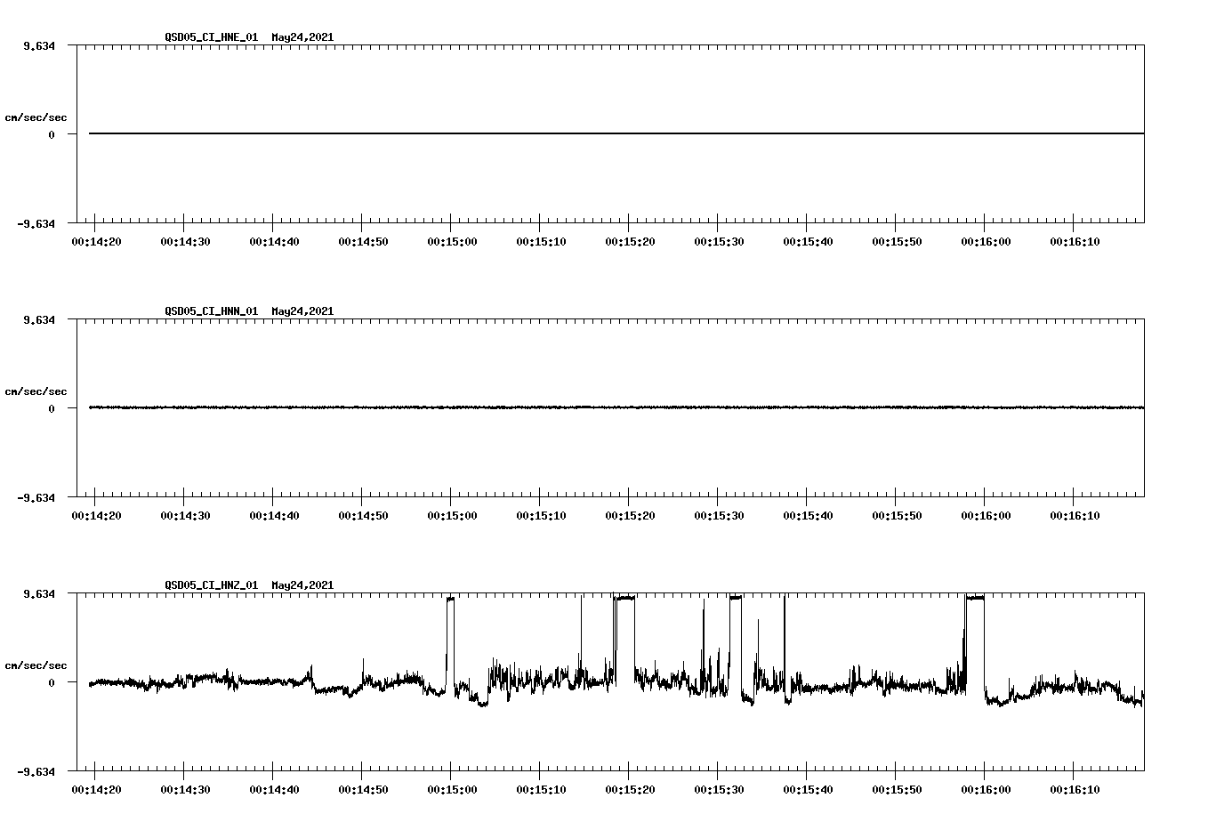
Task: Click the 00:15:00 time label under middle plot
Action: 454,513
